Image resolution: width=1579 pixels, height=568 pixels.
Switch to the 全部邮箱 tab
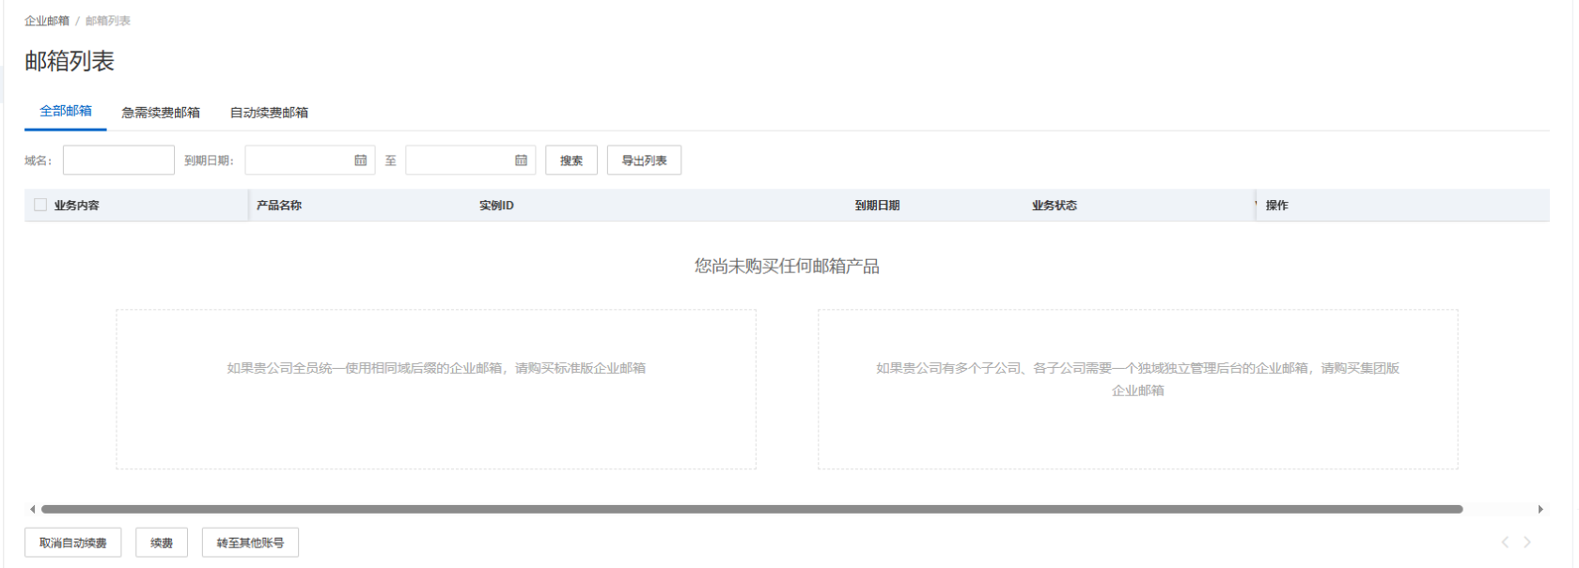click(x=66, y=111)
